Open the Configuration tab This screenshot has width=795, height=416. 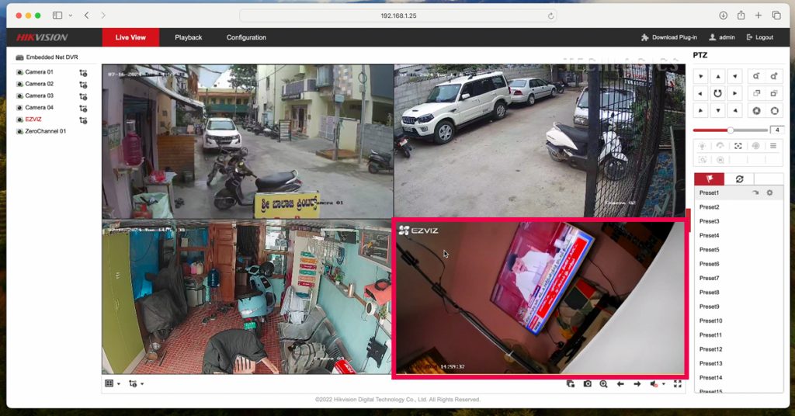coord(246,37)
